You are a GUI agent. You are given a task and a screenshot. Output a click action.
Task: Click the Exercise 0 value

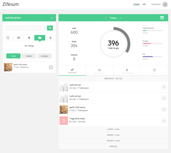click(74, 59)
